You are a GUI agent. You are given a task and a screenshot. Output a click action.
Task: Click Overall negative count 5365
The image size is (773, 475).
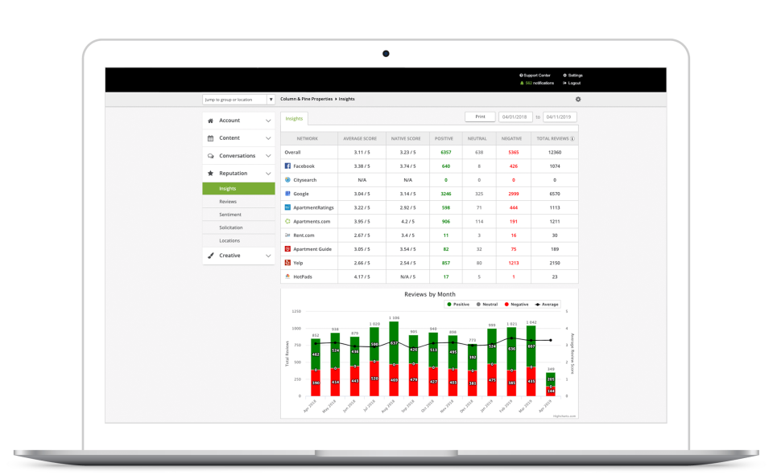[514, 152]
